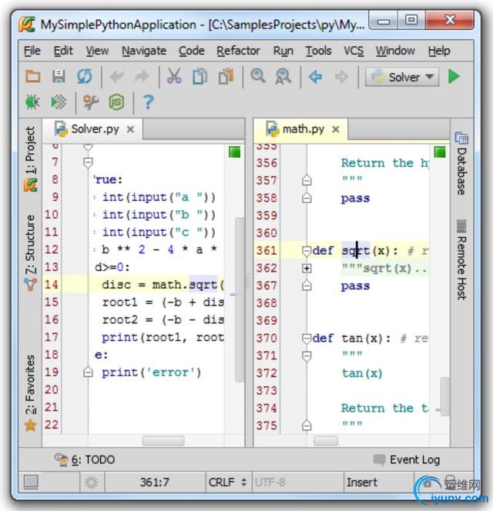
Task: Click the Synchronize icon in toolbar
Action: tap(84, 76)
